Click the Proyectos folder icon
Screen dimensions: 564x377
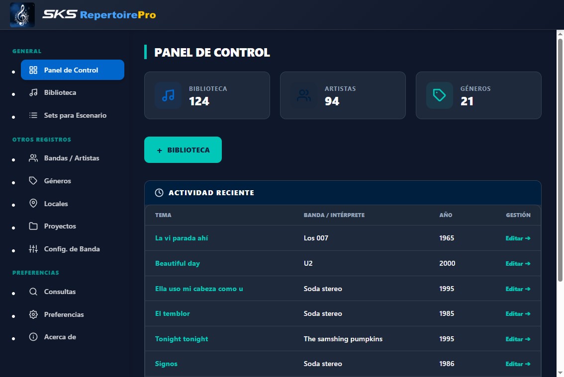33,226
